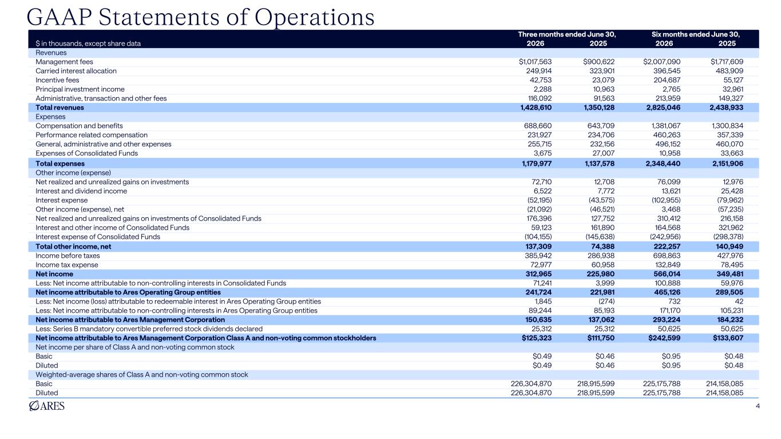Select the 'Performance related compensation' label
781x439 pixels.
91,135
